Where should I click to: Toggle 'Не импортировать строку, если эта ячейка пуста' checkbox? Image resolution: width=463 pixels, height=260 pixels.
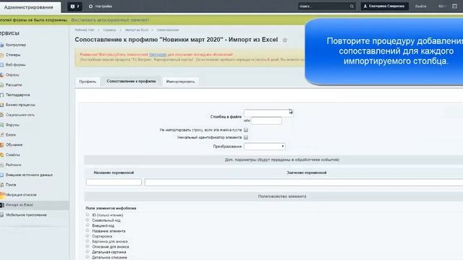coord(246,130)
